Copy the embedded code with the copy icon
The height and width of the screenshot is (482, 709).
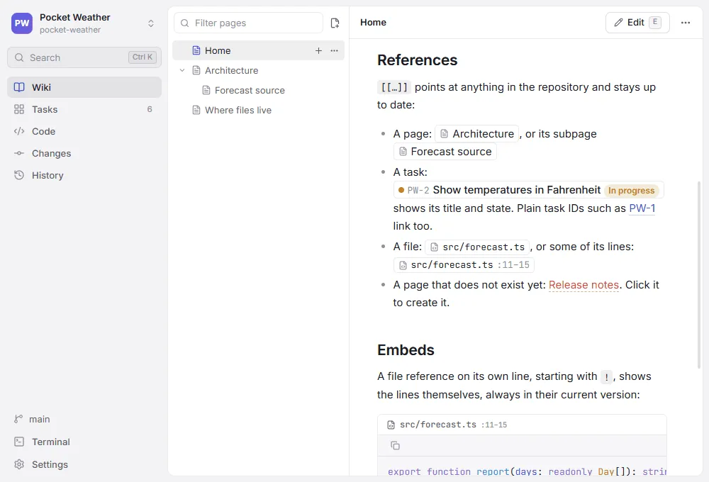(x=395, y=445)
